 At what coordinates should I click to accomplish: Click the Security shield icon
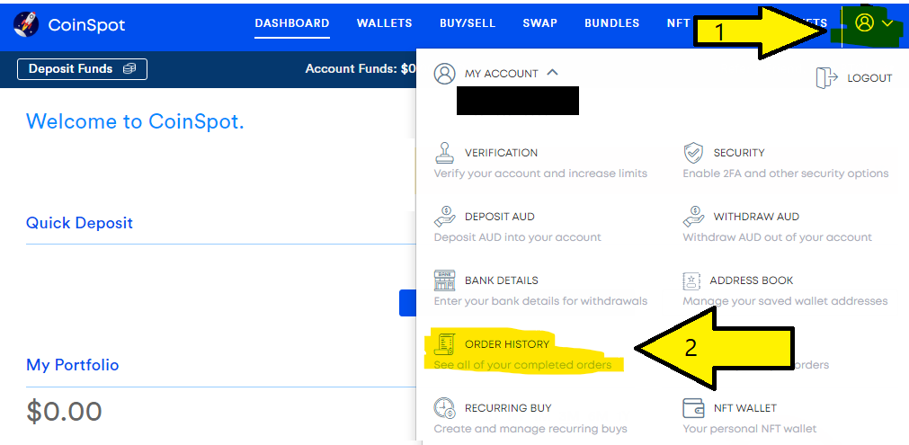click(x=693, y=153)
